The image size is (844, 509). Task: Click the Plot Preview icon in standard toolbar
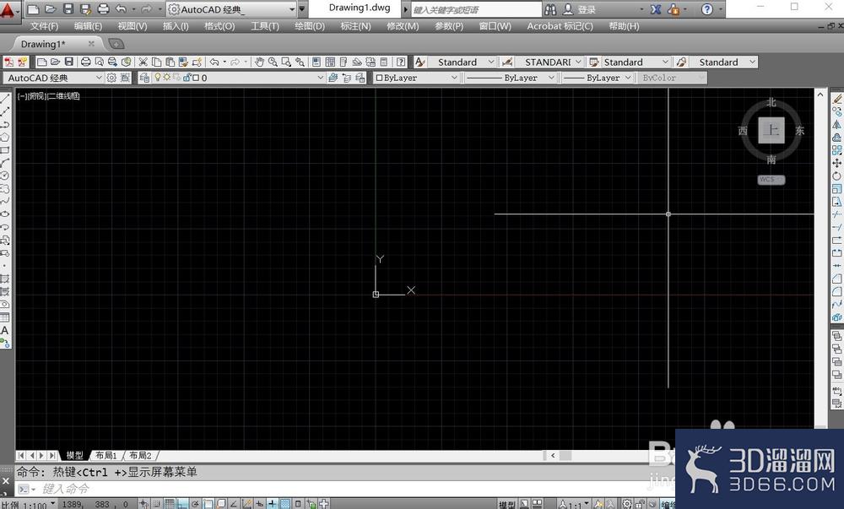pos(99,62)
